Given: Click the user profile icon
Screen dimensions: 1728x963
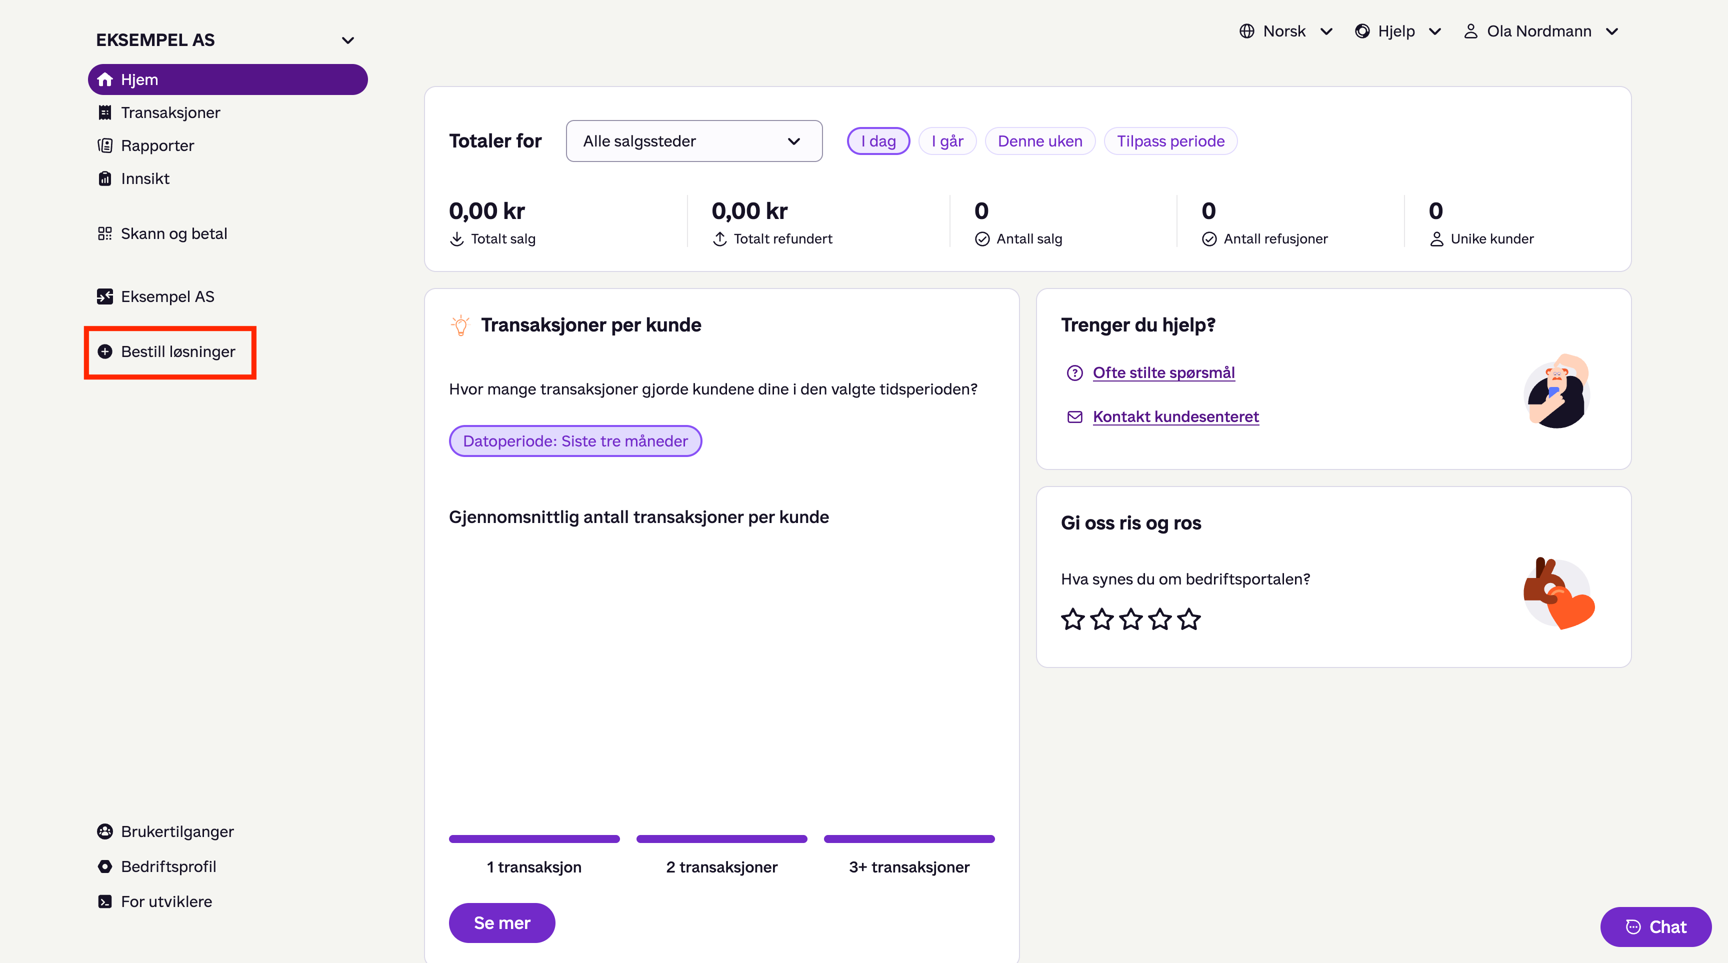Looking at the screenshot, I should 1470,31.
